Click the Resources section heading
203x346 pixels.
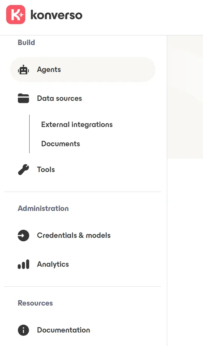(x=35, y=303)
